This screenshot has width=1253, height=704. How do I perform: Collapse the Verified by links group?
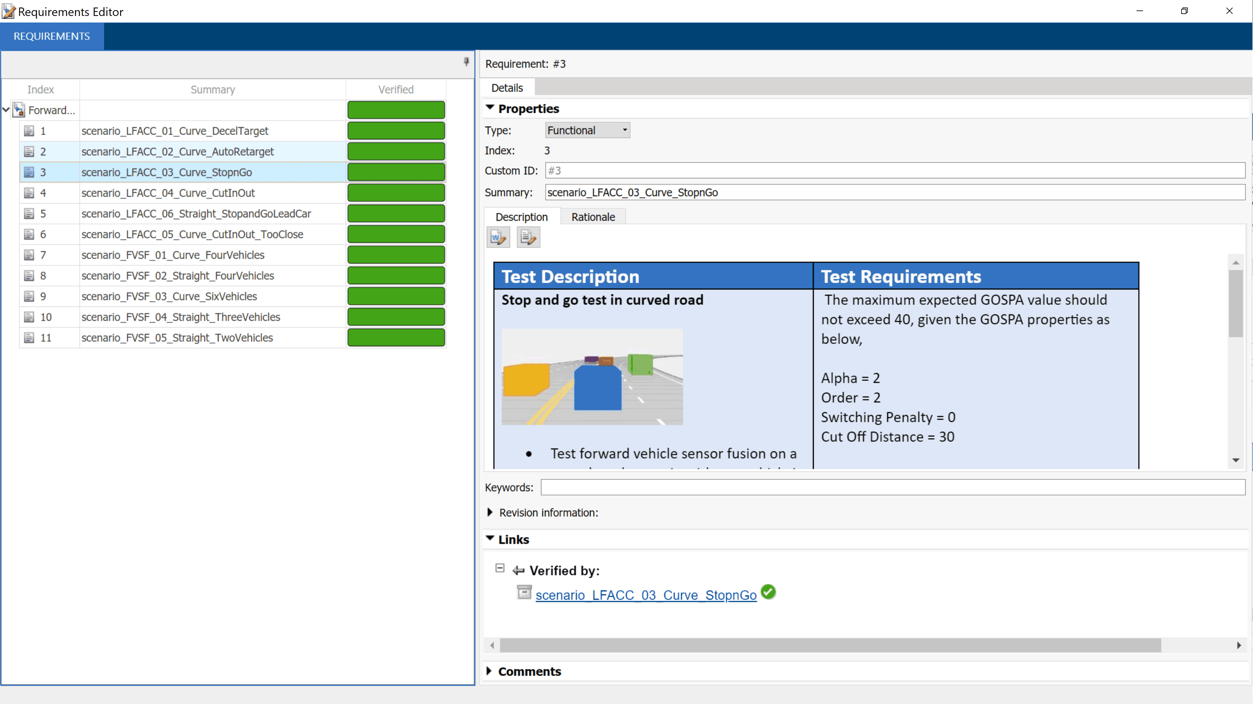tap(500, 568)
